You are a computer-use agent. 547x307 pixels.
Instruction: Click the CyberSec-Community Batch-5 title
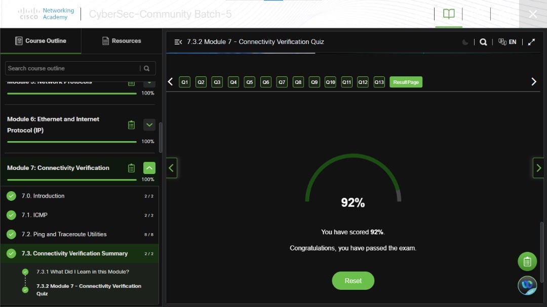click(160, 14)
